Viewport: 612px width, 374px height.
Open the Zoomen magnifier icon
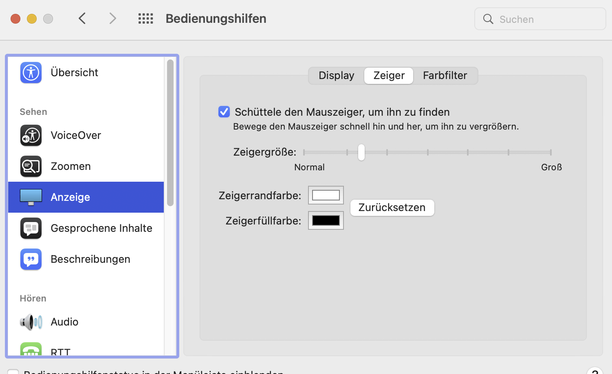[x=31, y=166]
